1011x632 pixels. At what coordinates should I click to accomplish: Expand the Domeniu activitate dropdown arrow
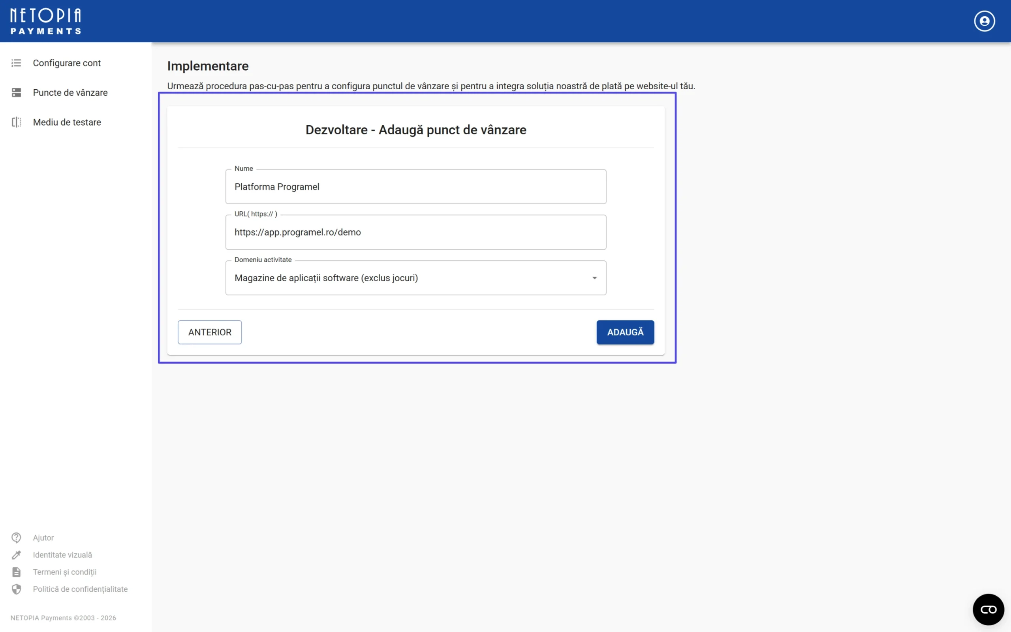(x=595, y=278)
